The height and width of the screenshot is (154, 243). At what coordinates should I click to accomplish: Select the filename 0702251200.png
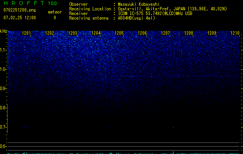coord(20,10)
